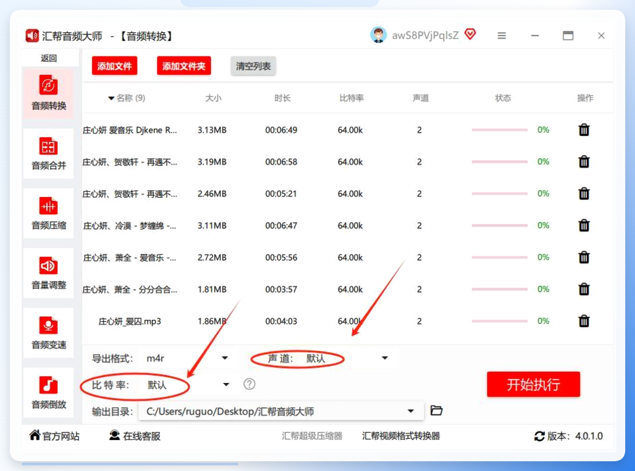
Task: Sort by 比特率 column header
Action: click(352, 98)
